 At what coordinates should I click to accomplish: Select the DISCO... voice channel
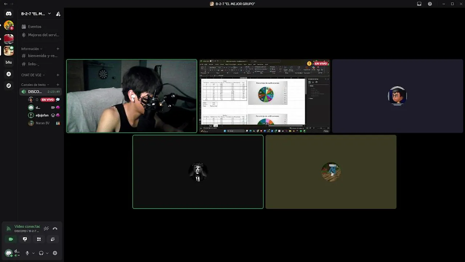point(40,92)
